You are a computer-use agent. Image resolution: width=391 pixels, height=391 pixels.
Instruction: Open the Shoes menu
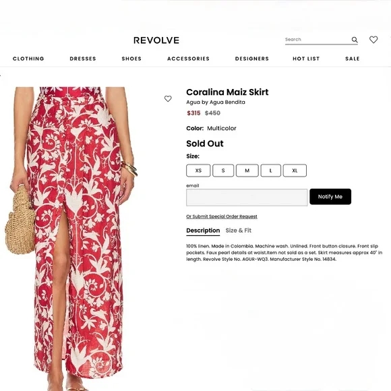click(131, 59)
